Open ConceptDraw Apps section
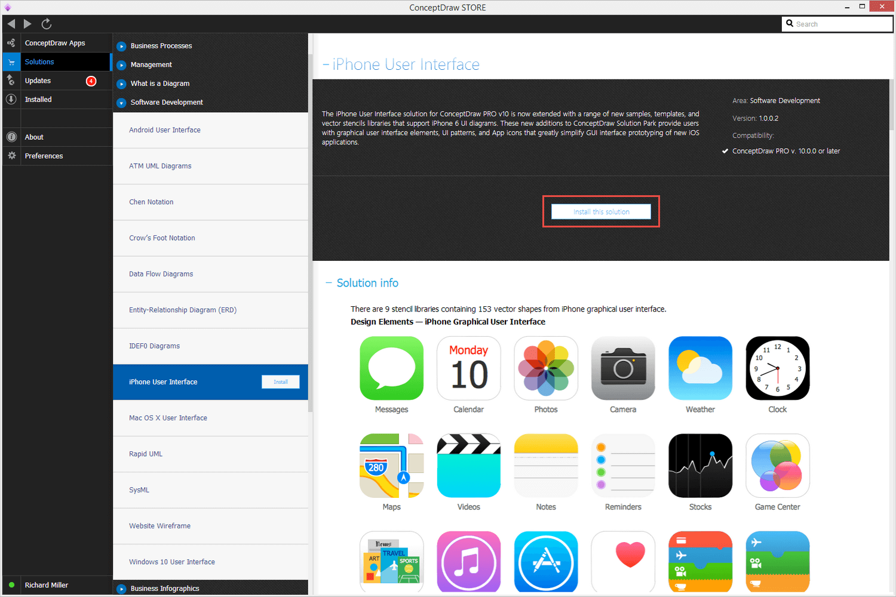The image size is (896, 597). [57, 43]
